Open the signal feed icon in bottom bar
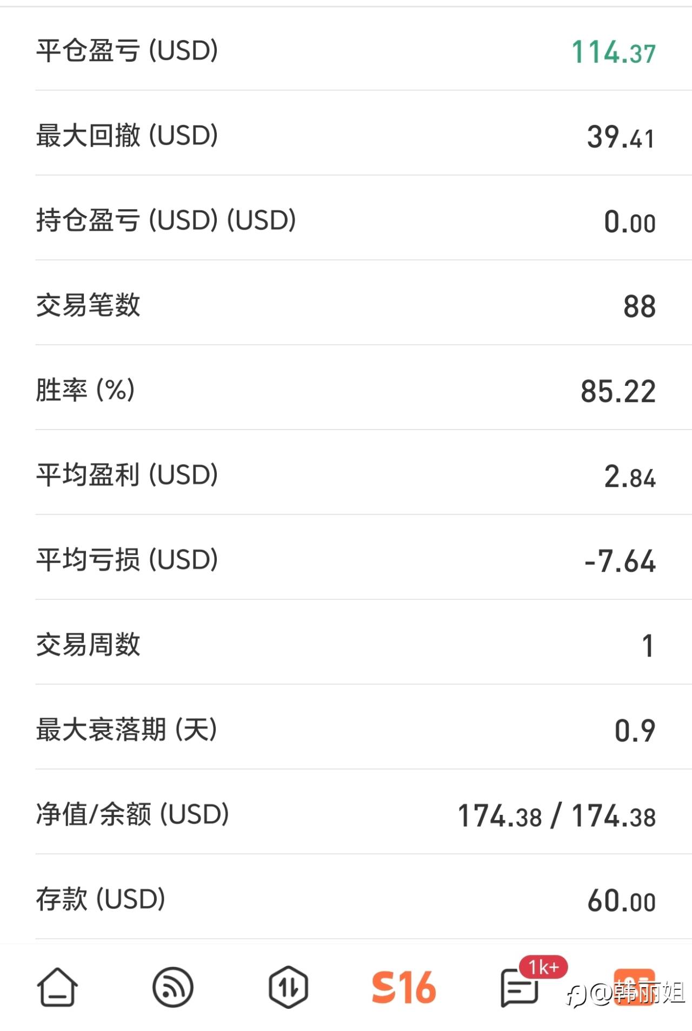The image size is (692, 1031). 172,987
